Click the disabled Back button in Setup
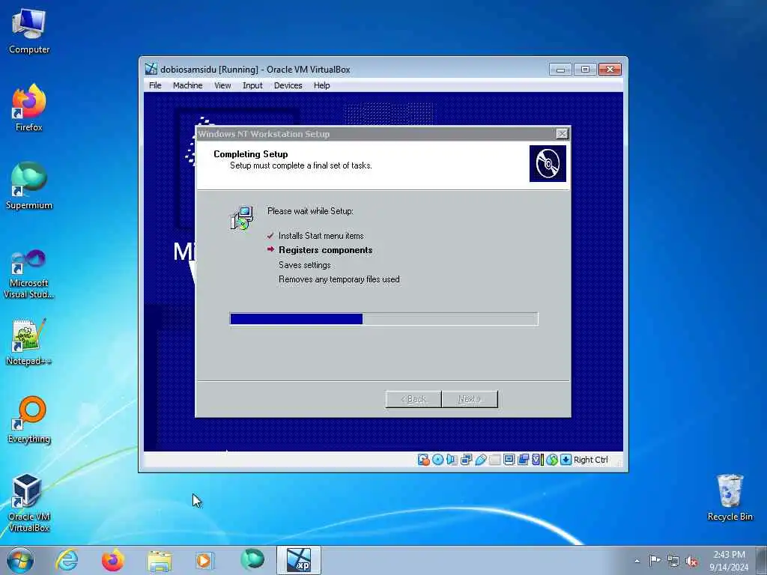Viewport: 767px width, 575px height. pyautogui.click(x=413, y=399)
